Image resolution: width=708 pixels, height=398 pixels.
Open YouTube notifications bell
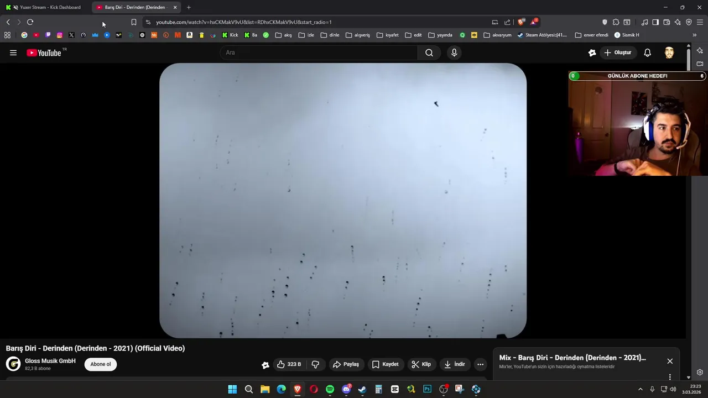pyautogui.click(x=647, y=53)
